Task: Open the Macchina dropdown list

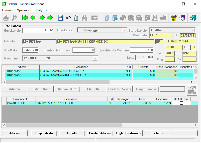Action: click(95, 58)
